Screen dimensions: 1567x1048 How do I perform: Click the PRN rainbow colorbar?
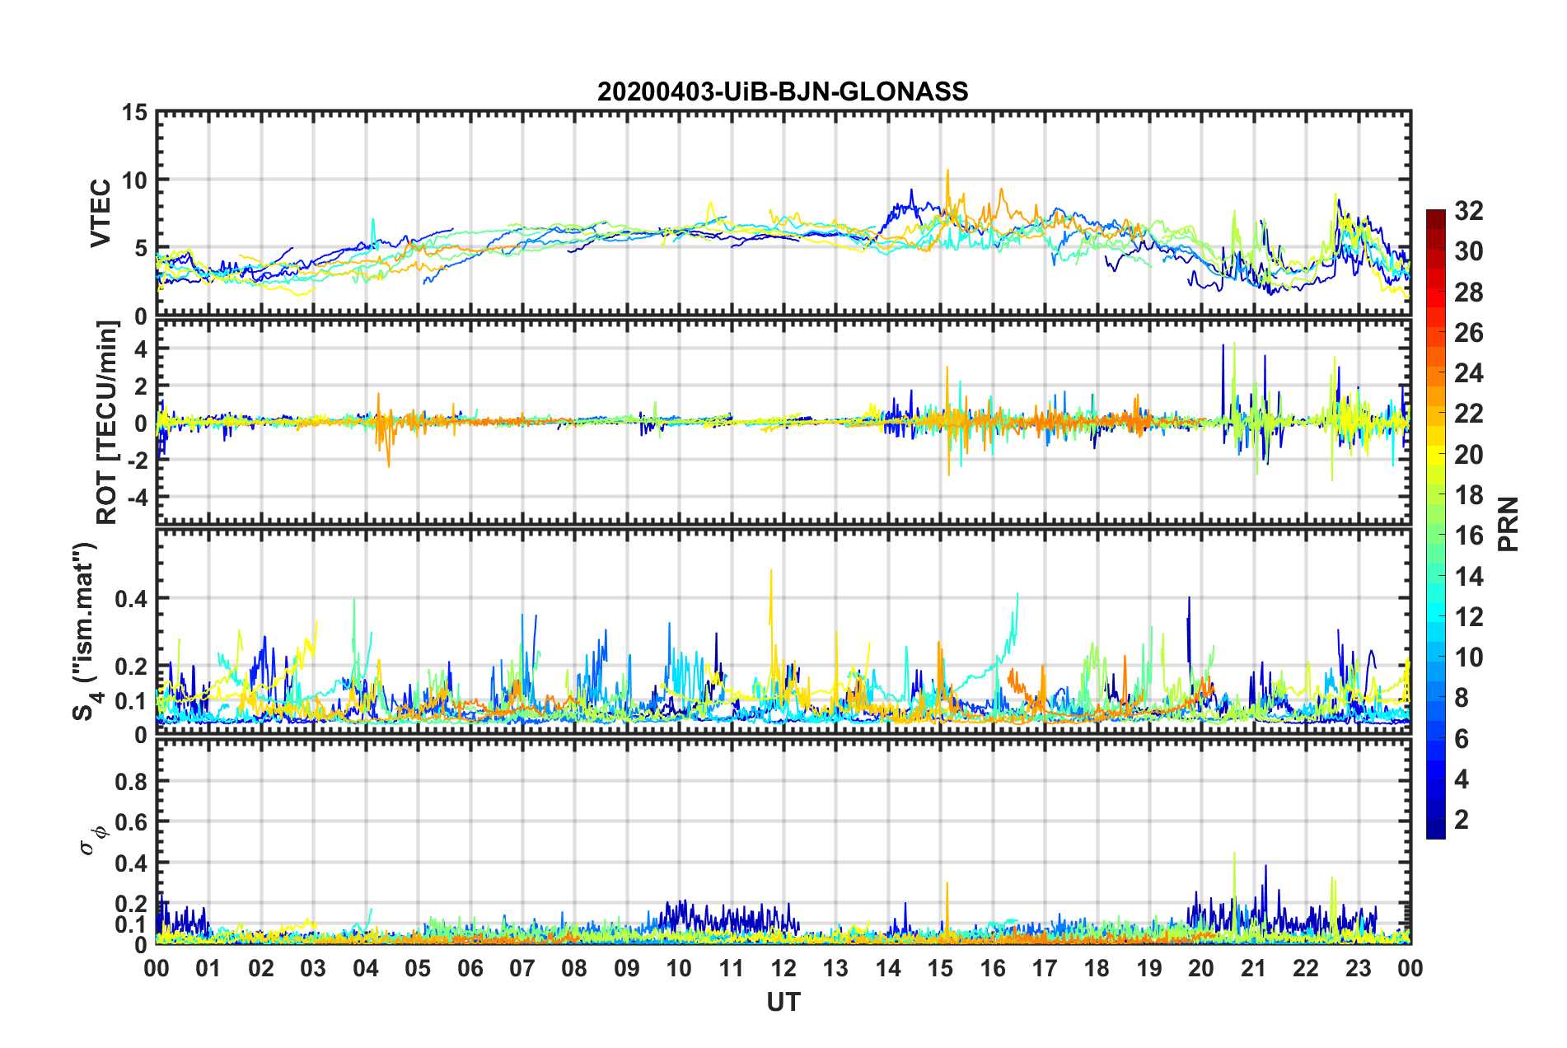click(x=1436, y=524)
